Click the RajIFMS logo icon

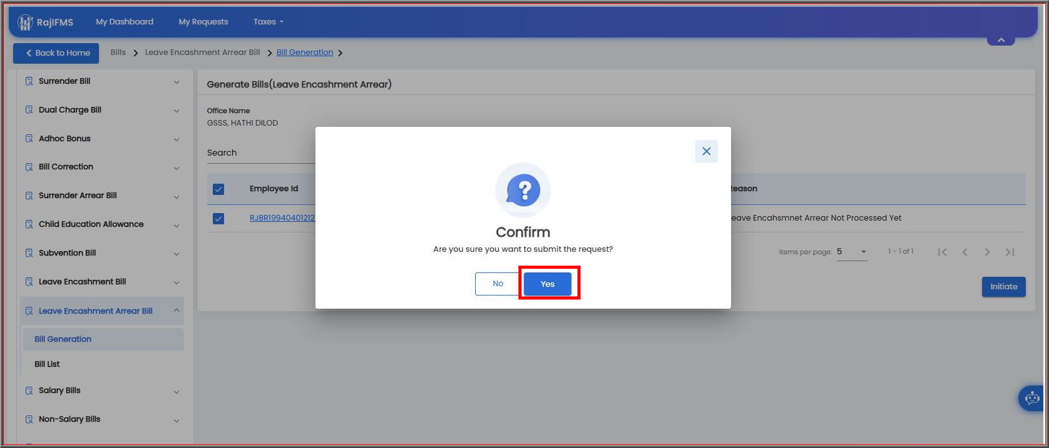point(25,22)
